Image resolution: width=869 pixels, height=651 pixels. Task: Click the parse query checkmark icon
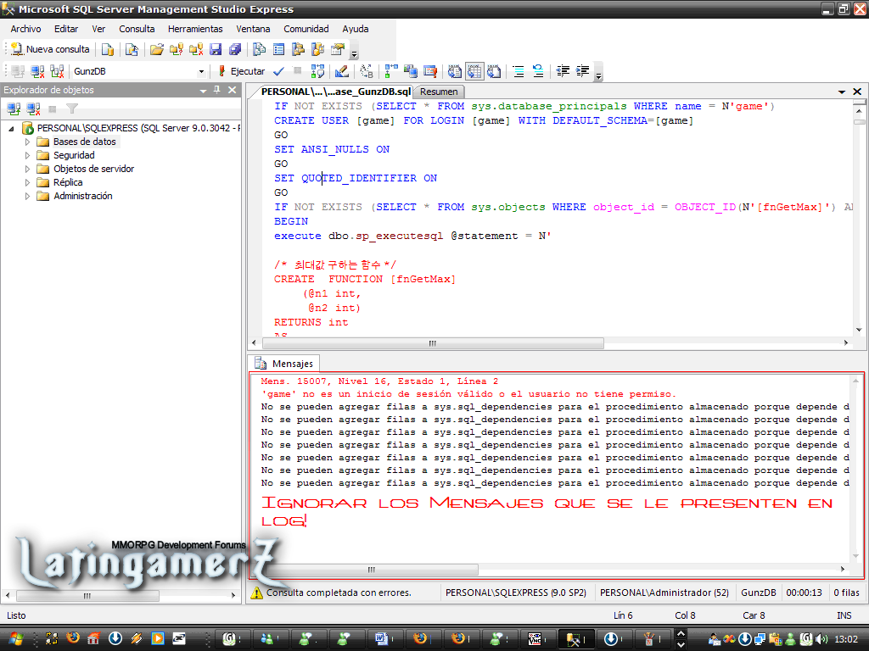(278, 71)
